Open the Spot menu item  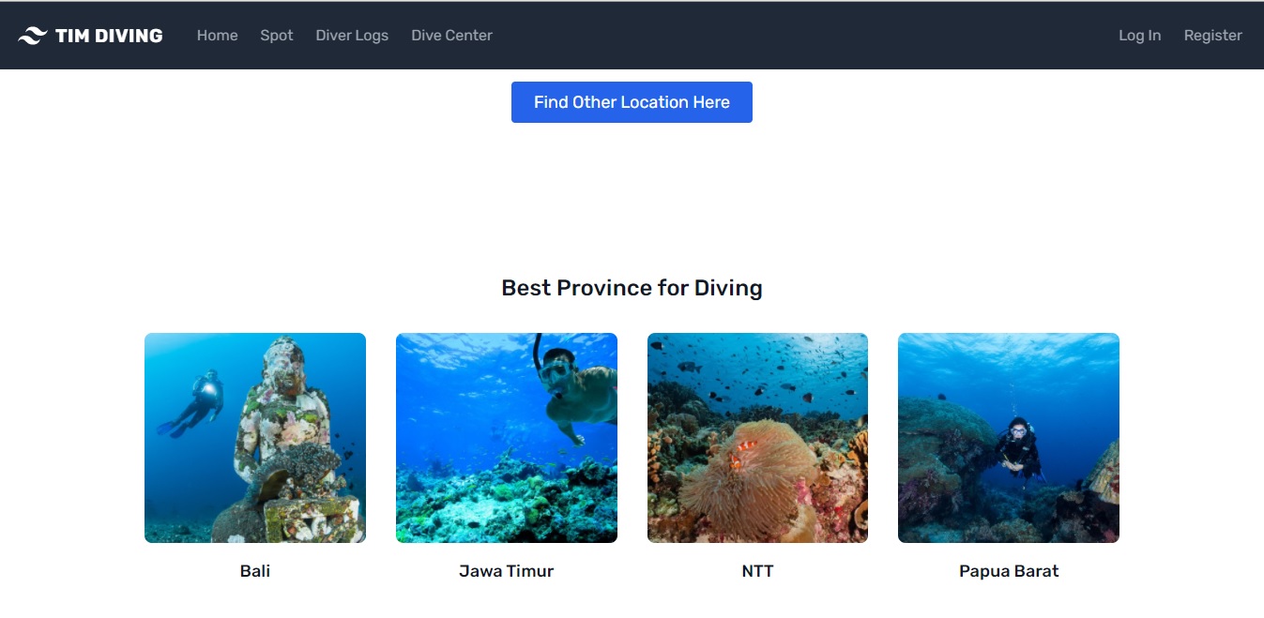[277, 36]
